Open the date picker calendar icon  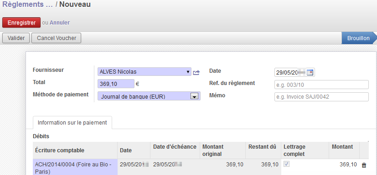310,72
